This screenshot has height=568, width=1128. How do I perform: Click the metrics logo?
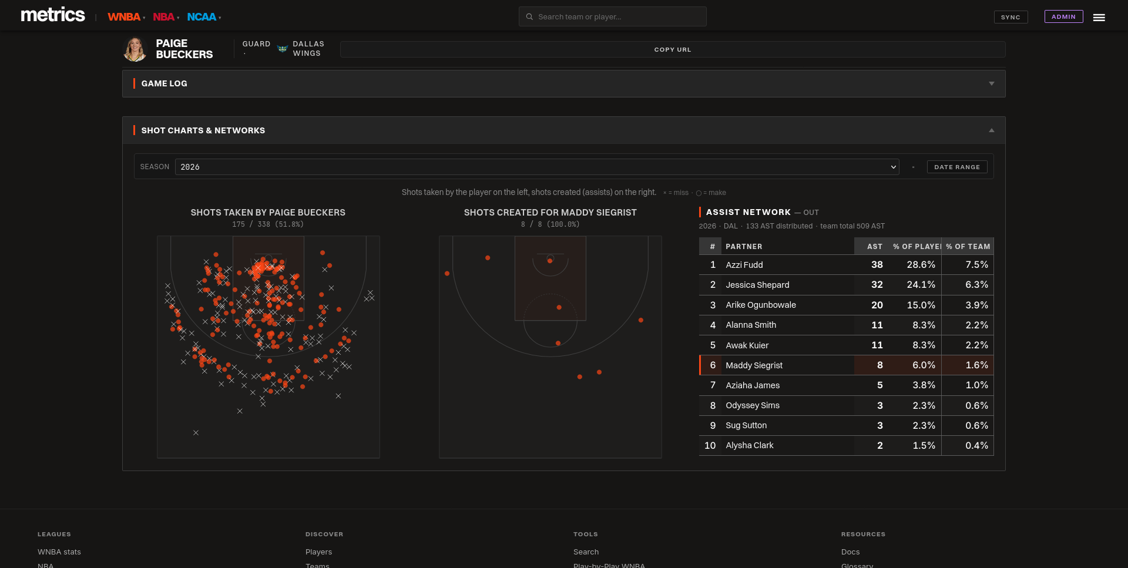[x=53, y=15]
